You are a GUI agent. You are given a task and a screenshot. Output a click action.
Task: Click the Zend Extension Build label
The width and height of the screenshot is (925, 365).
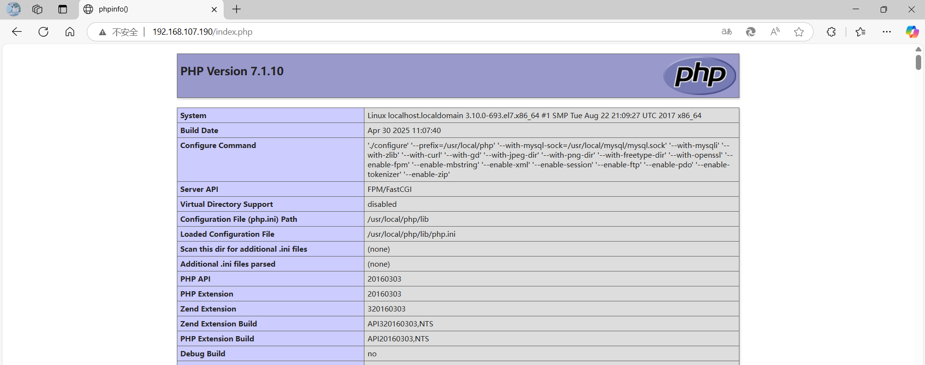pyautogui.click(x=218, y=324)
